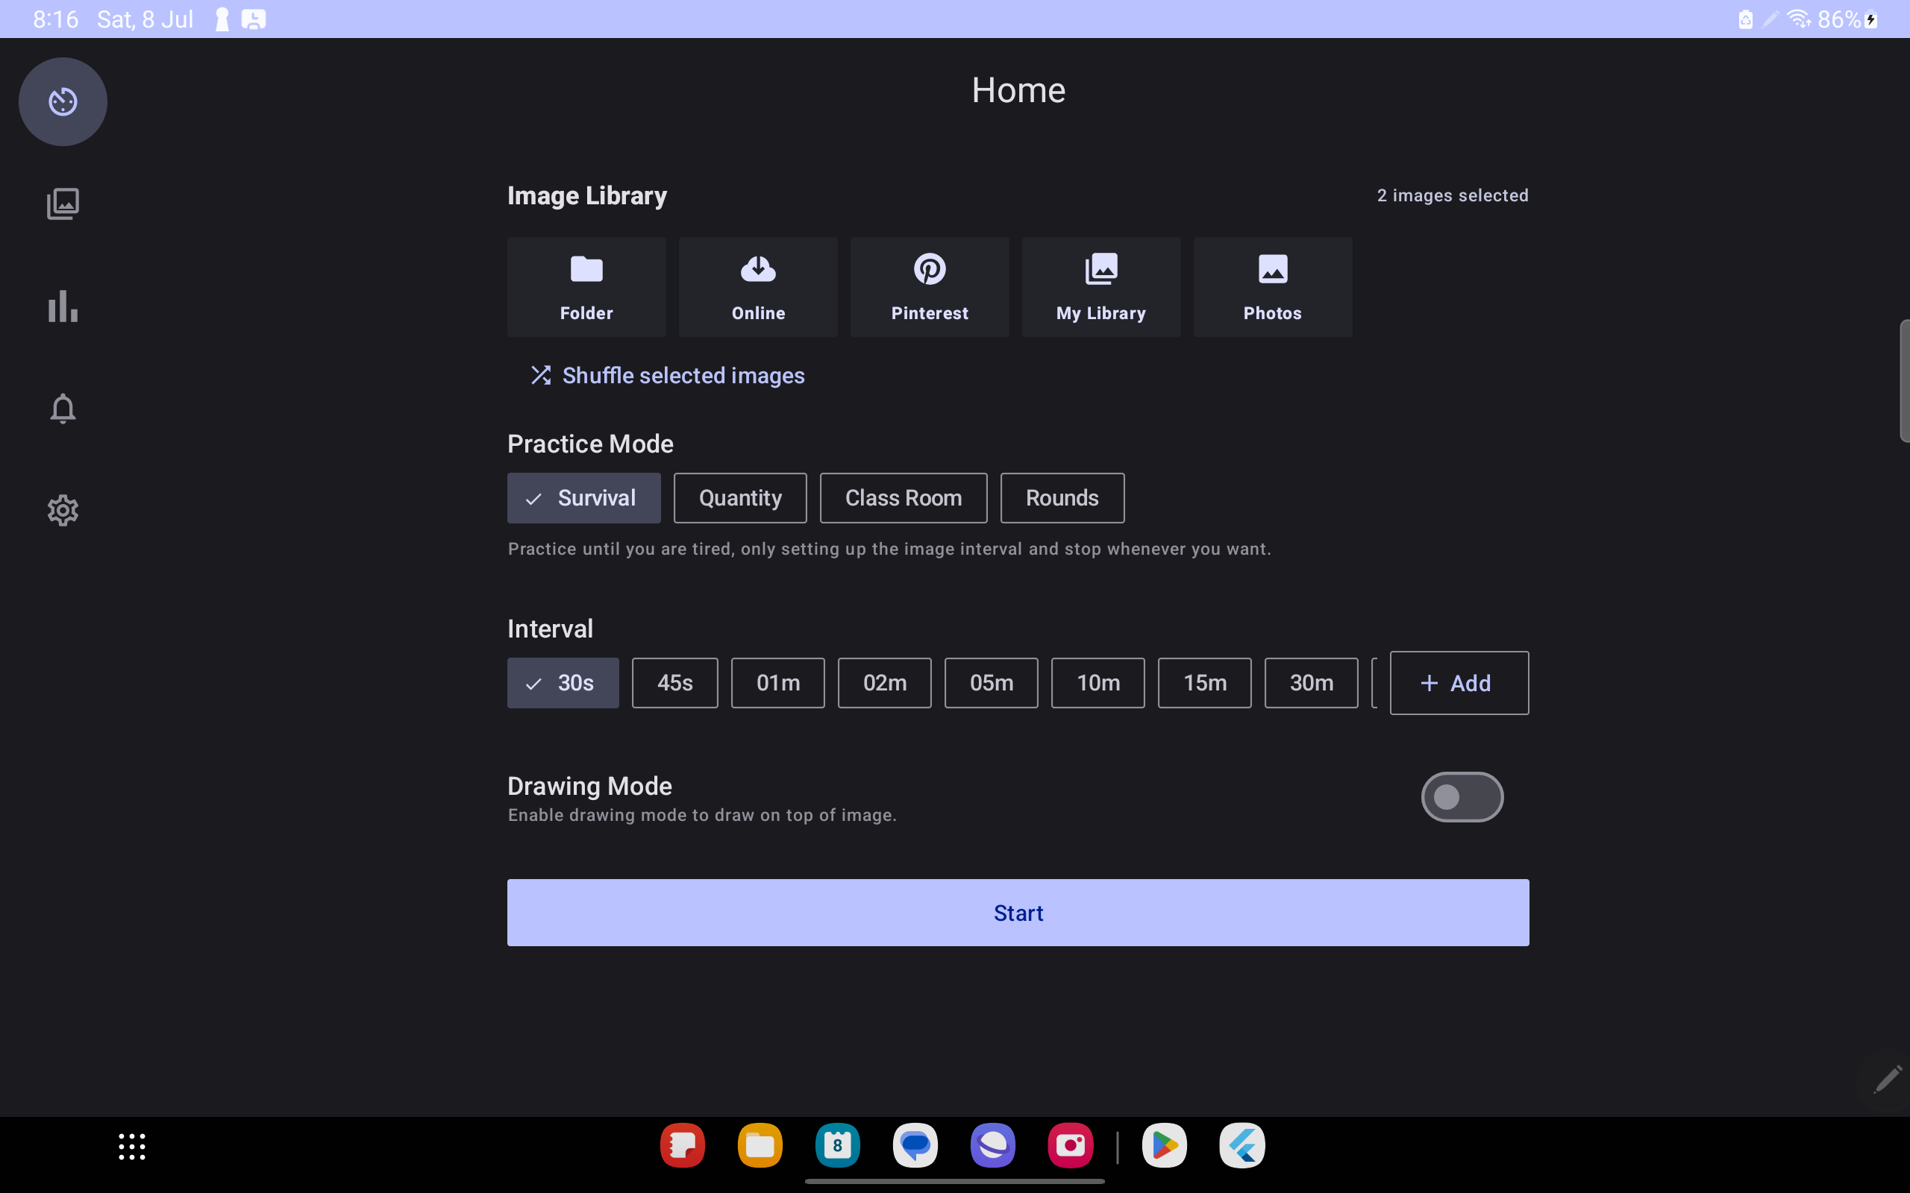
Task: Select the 01m interval chip
Action: 778,682
